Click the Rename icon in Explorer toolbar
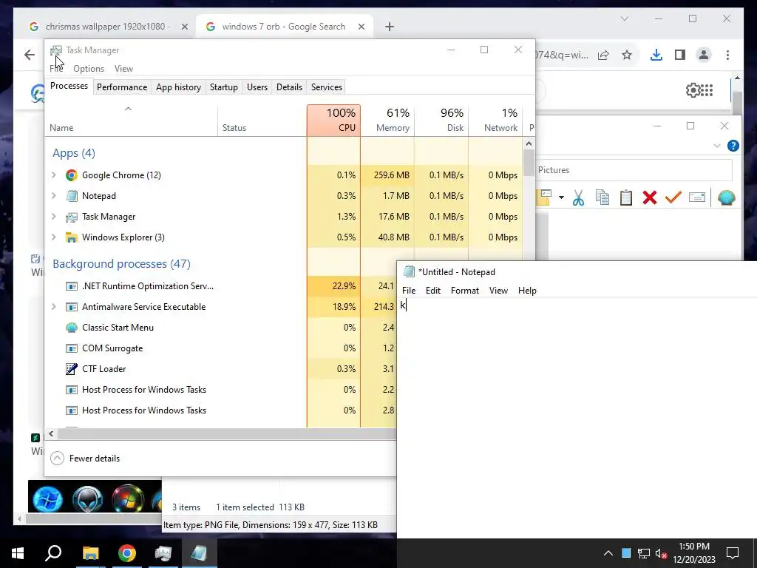This screenshot has height=568, width=757. click(696, 197)
